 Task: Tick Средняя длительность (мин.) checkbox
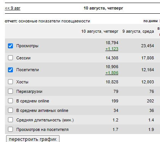pos(10,120)
